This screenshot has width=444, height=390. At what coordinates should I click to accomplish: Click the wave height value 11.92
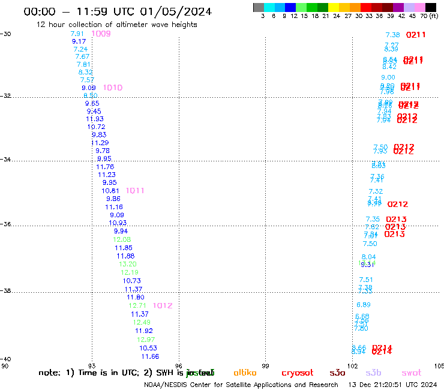(144, 331)
